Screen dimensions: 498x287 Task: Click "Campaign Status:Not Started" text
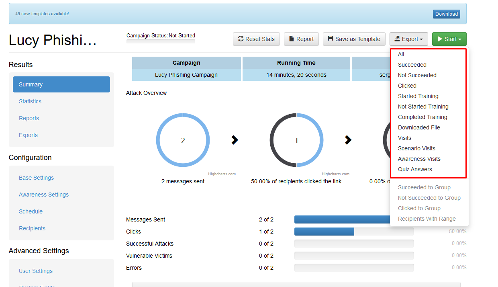(x=161, y=35)
